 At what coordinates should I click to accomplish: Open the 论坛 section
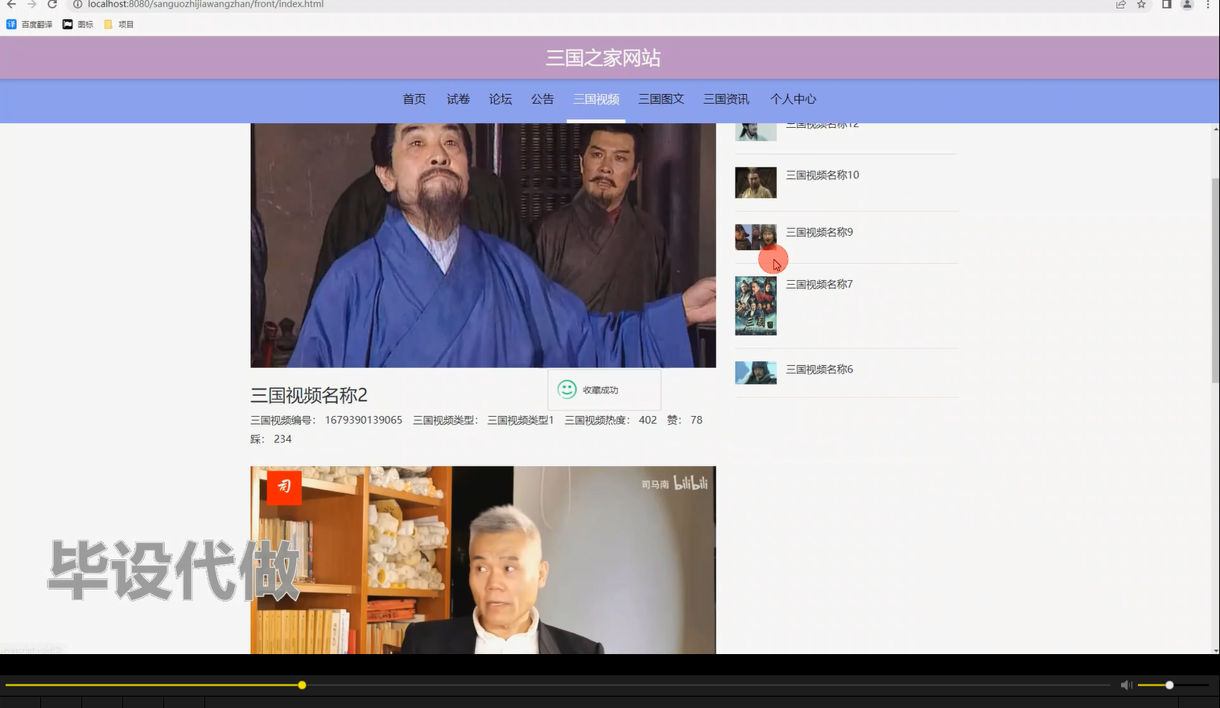tap(500, 98)
